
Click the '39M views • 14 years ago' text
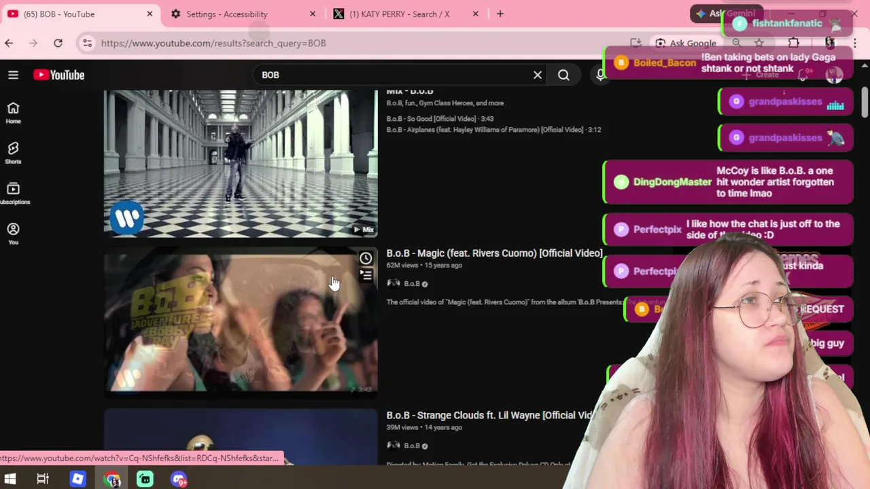(424, 427)
